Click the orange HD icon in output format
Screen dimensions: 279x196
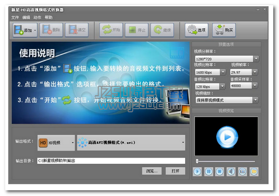[x=43, y=143]
